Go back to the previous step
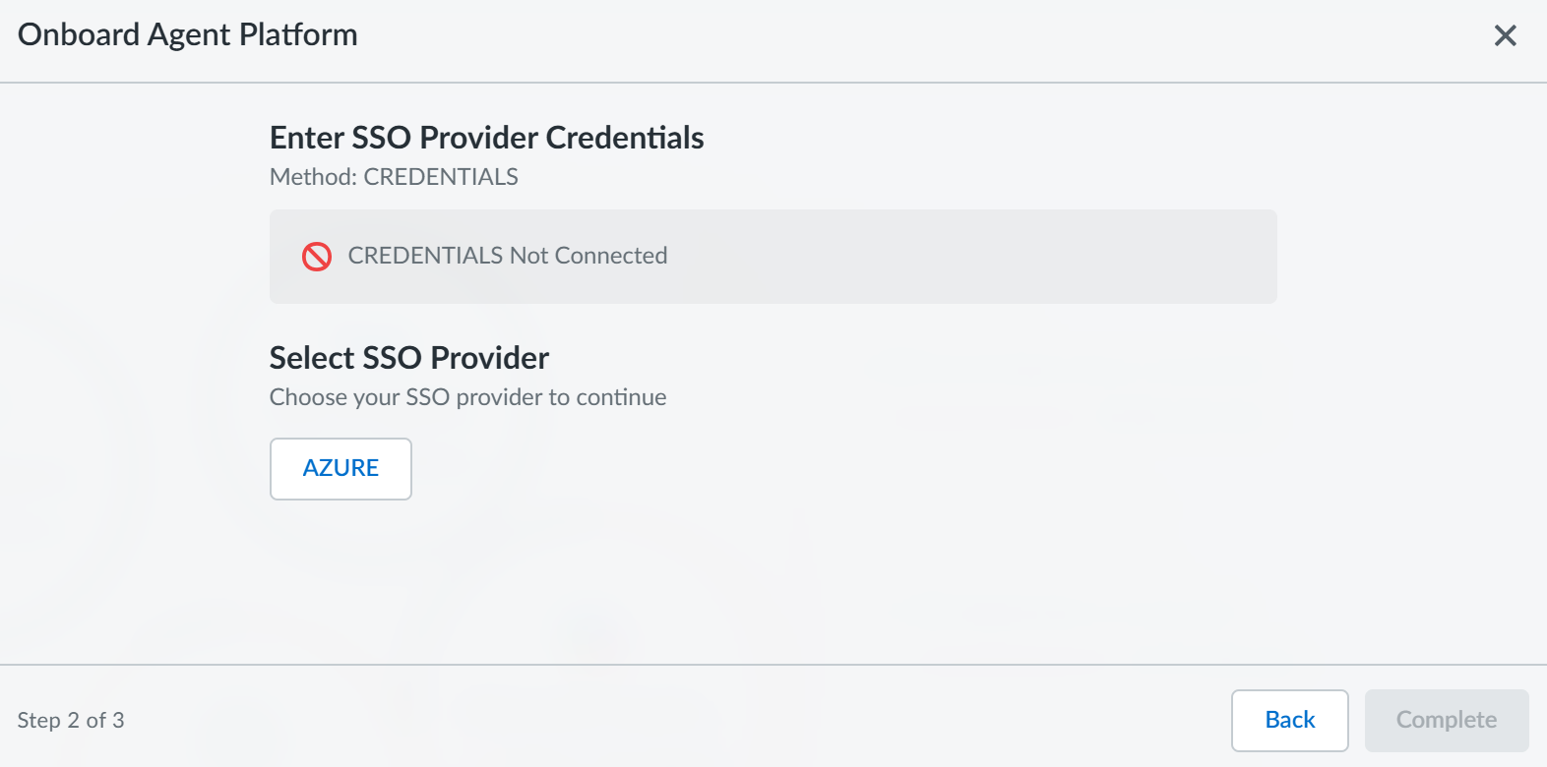Screen dimensions: 1547x767 (1289, 720)
